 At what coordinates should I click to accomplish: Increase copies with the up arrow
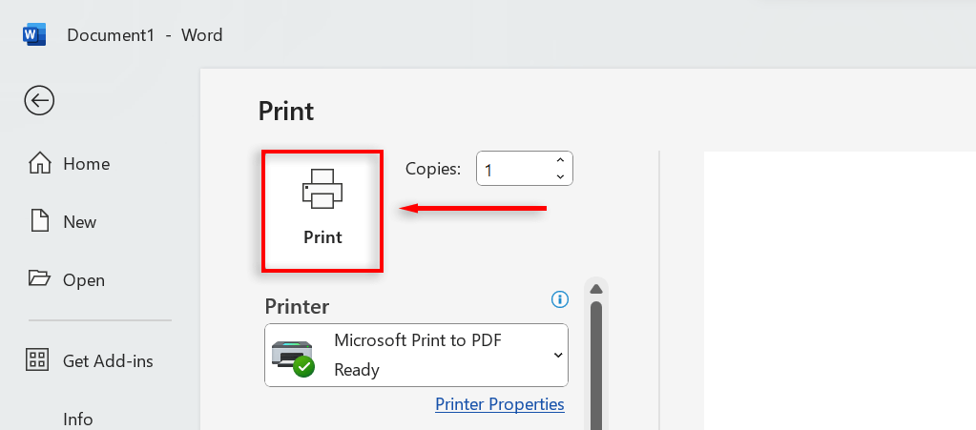[x=560, y=160]
